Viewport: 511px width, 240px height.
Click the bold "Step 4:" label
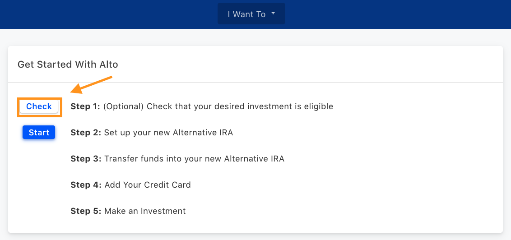coord(86,185)
